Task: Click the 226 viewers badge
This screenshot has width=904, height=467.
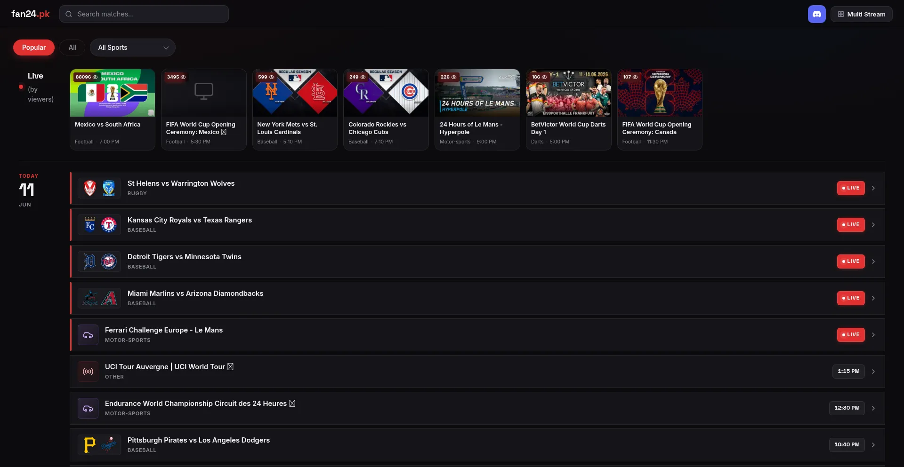Action: click(x=448, y=77)
